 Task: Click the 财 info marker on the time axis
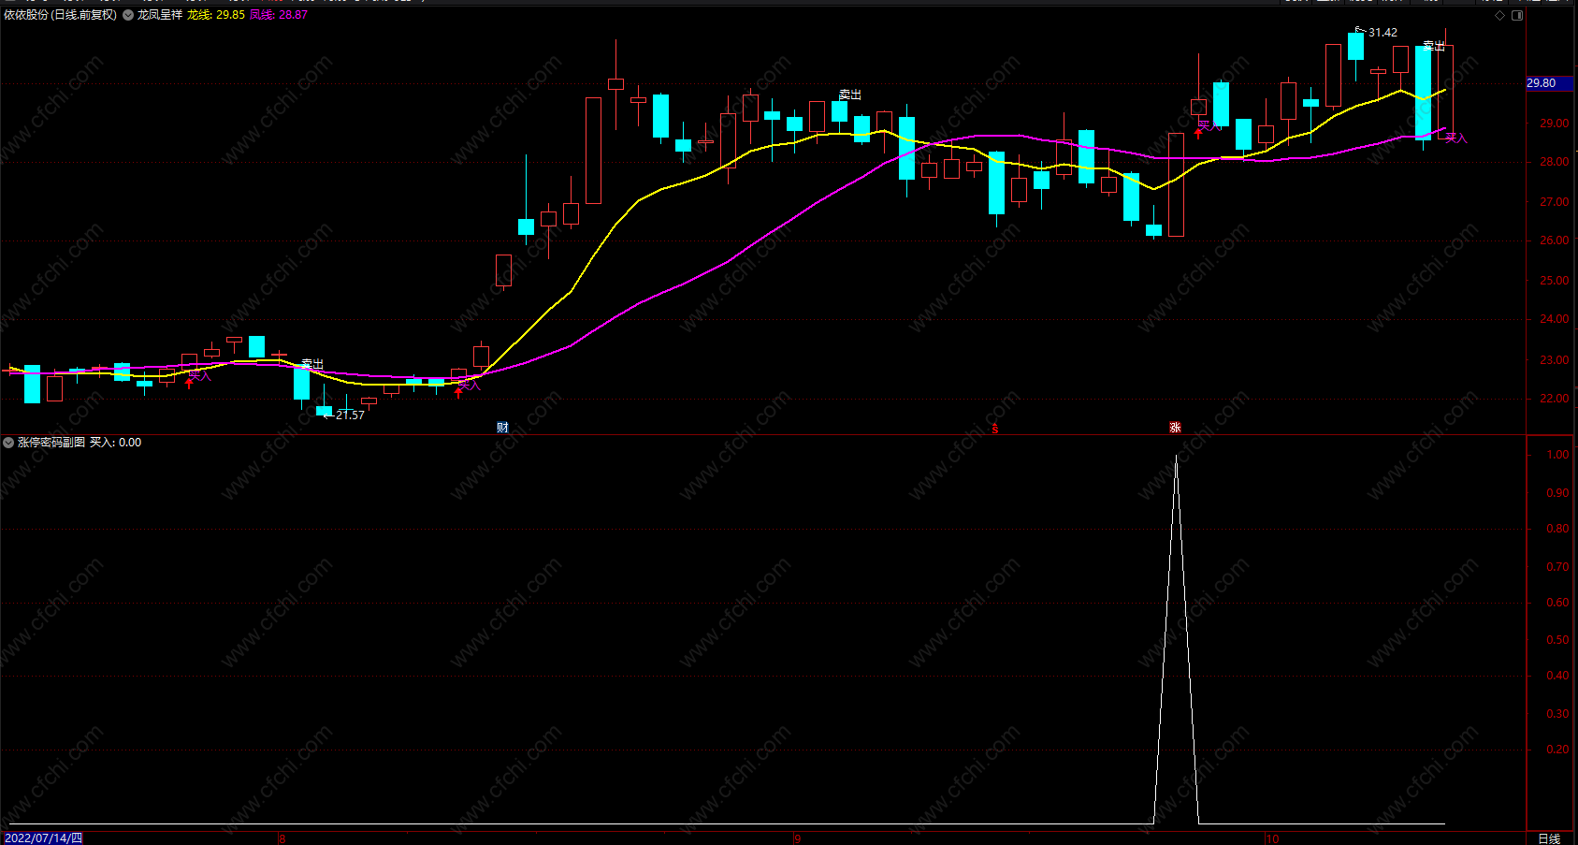(x=502, y=428)
